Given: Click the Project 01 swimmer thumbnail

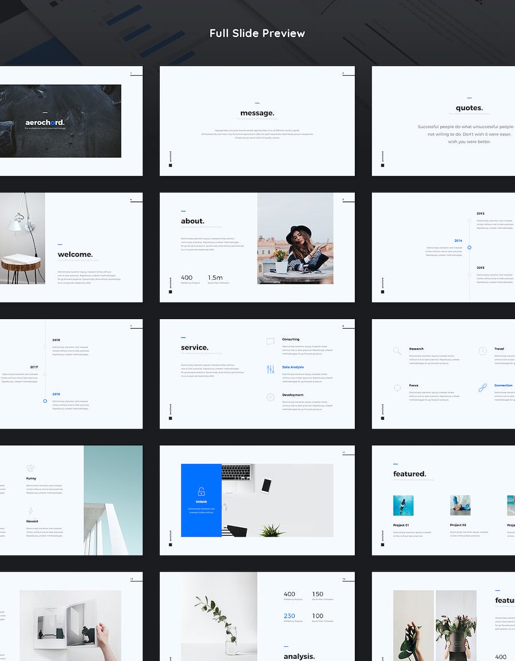Looking at the screenshot, I should 403,505.
